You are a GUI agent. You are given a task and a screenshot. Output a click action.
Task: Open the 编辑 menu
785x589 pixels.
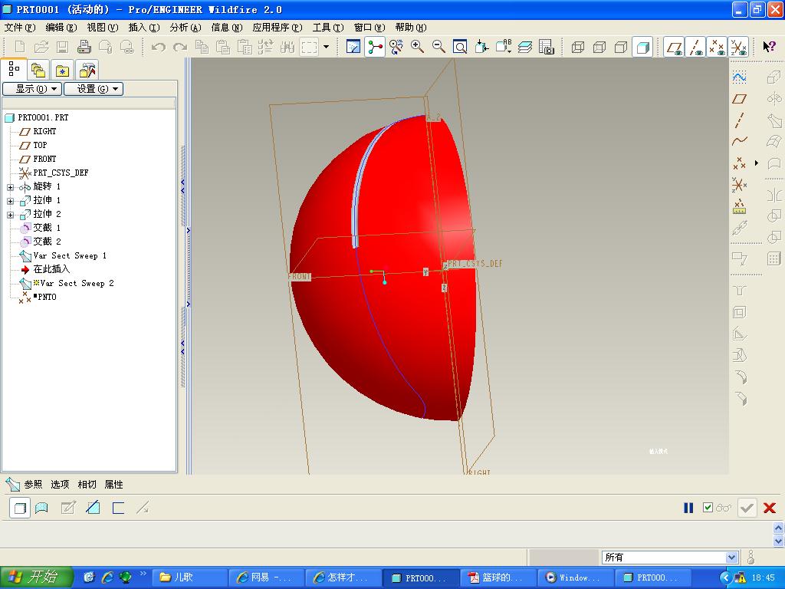pos(61,28)
